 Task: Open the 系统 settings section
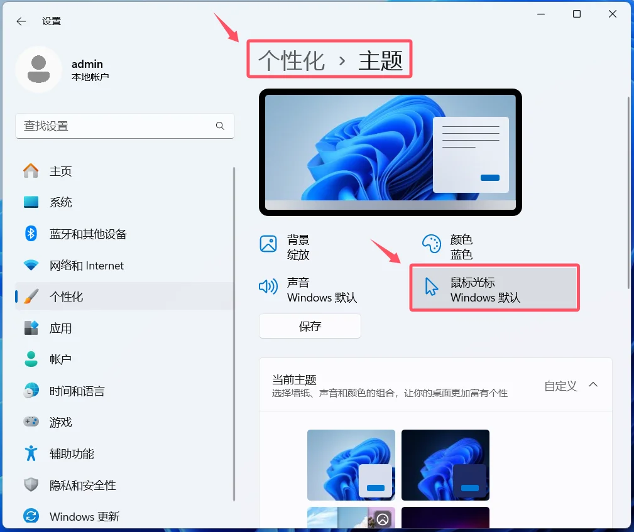(60, 202)
